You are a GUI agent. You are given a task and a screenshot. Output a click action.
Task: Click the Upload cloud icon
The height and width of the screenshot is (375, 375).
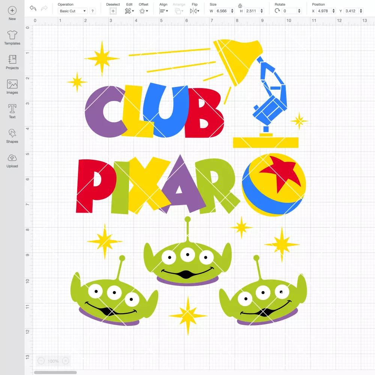tap(12, 158)
